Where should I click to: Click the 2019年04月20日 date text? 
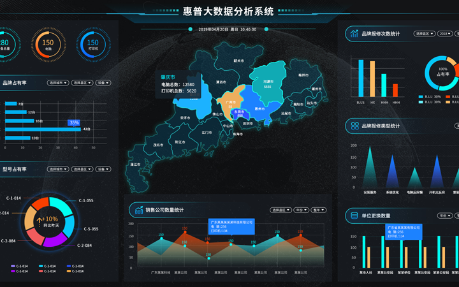pos(213,29)
